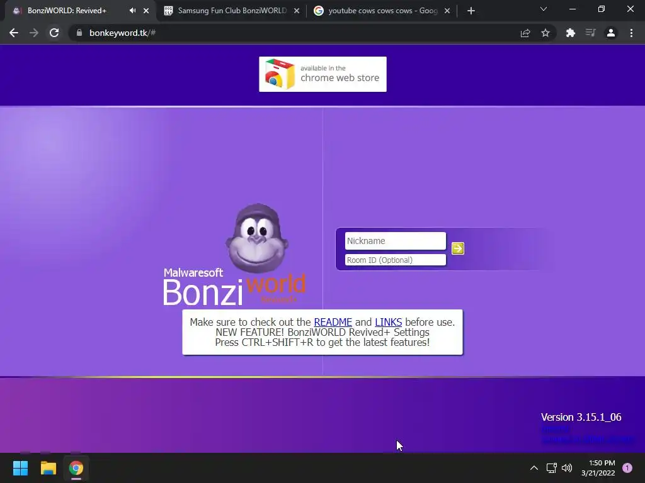Open the Chrome profile icon
Viewport: 645px width, 483px height.
611,33
